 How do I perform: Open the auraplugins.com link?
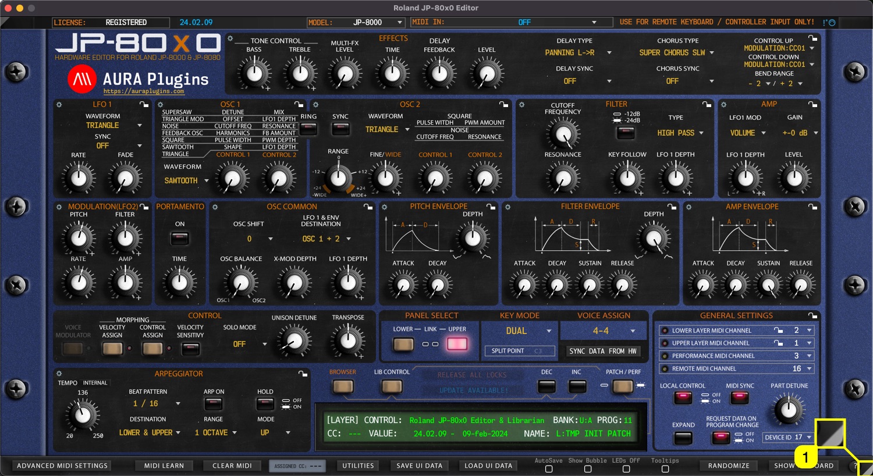point(144,91)
